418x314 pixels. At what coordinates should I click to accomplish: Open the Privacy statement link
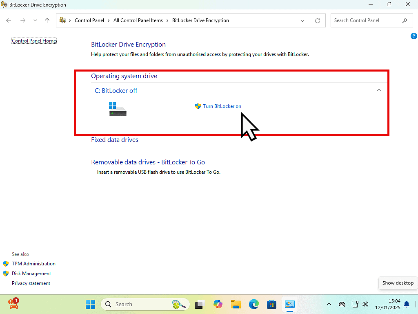tap(31, 283)
